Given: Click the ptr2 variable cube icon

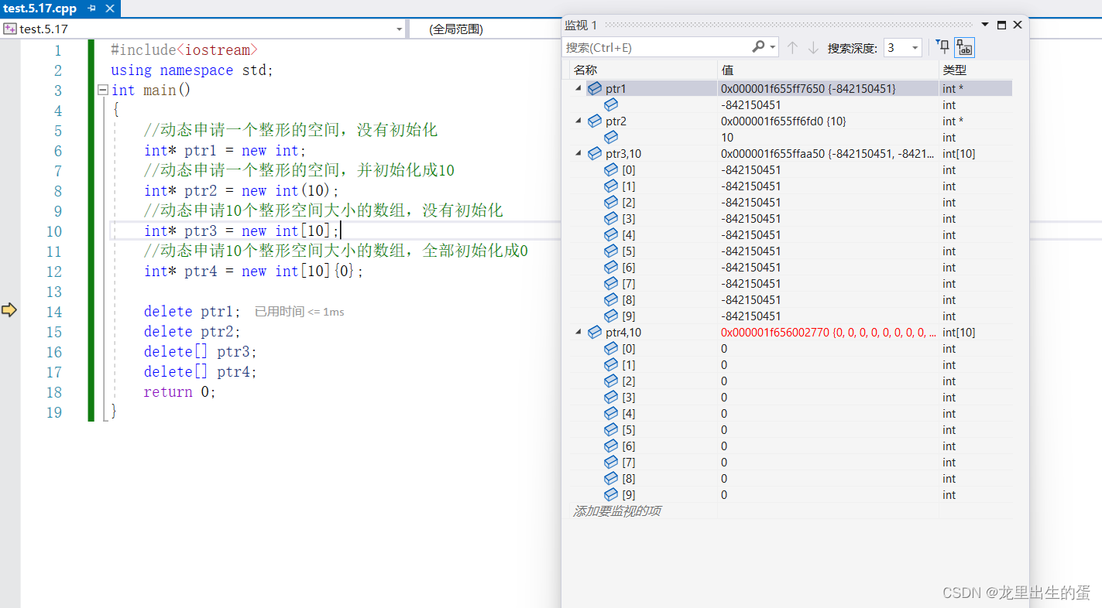Looking at the screenshot, I should pyautogui.click(x=595, y=121).
